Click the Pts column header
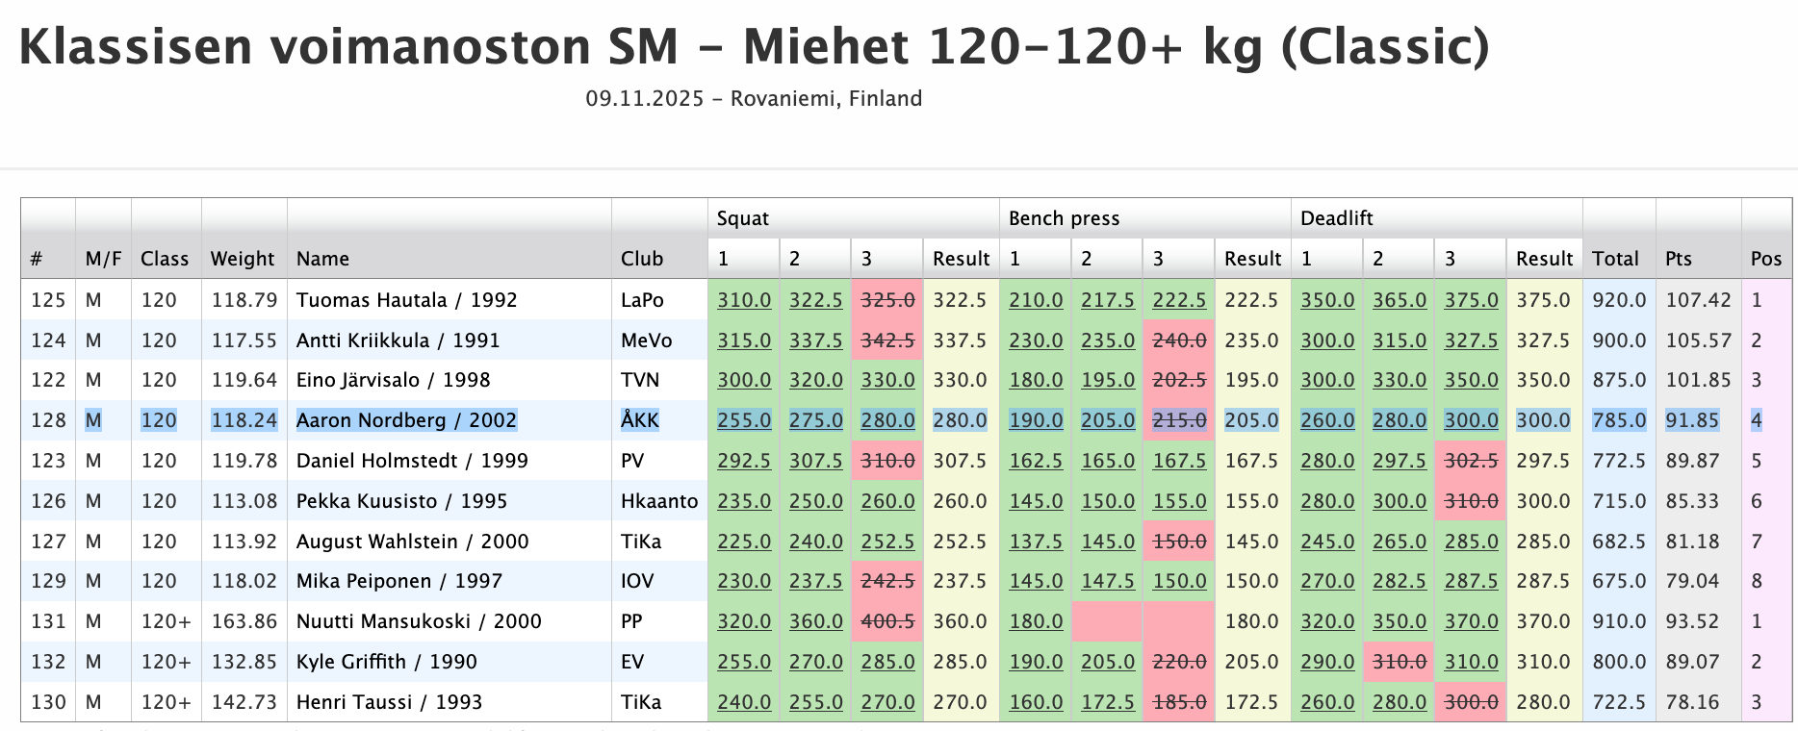 coord(1679,259)
